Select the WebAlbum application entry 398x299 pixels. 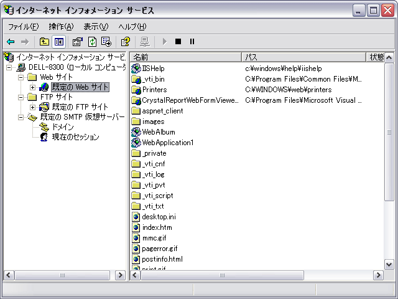pos(159,132)
